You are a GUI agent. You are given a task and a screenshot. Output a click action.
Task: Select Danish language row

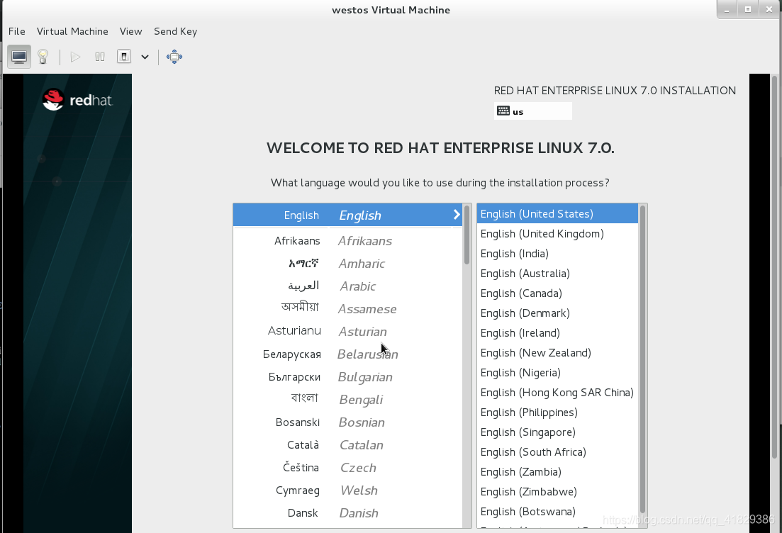tap(347, 513)
